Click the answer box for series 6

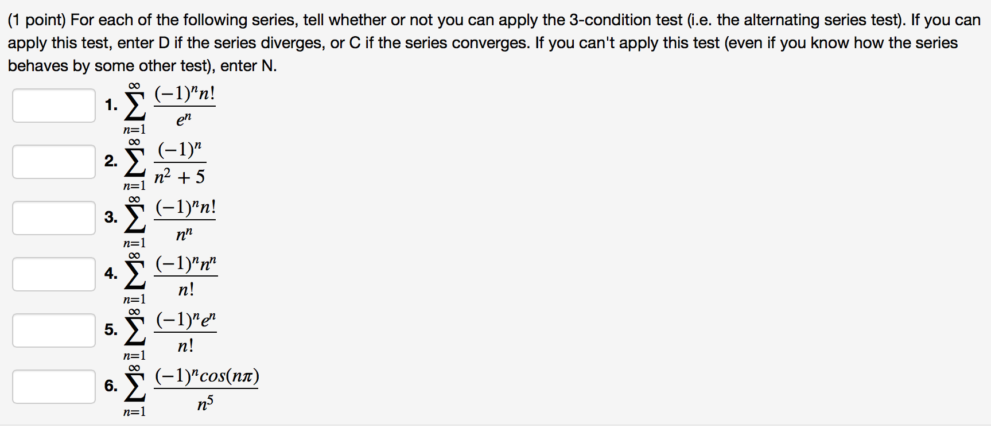click(x=53, y=387)
